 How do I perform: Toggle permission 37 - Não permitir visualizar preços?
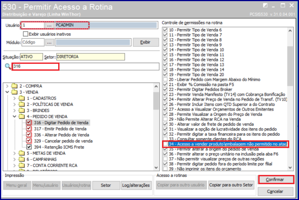click(x=165, y=159)
